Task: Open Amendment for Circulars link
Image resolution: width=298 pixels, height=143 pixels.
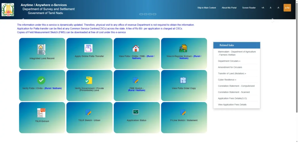Action: pos(230,67)
